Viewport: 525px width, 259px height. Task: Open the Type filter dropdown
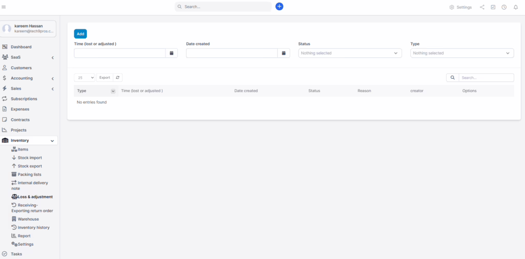(x=462, y=53)
